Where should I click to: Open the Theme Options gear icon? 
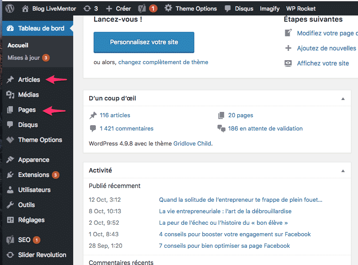coord(168,8)
